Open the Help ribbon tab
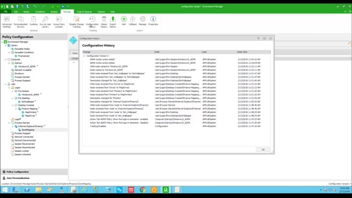352x198 pixels. tap(113, 12)
